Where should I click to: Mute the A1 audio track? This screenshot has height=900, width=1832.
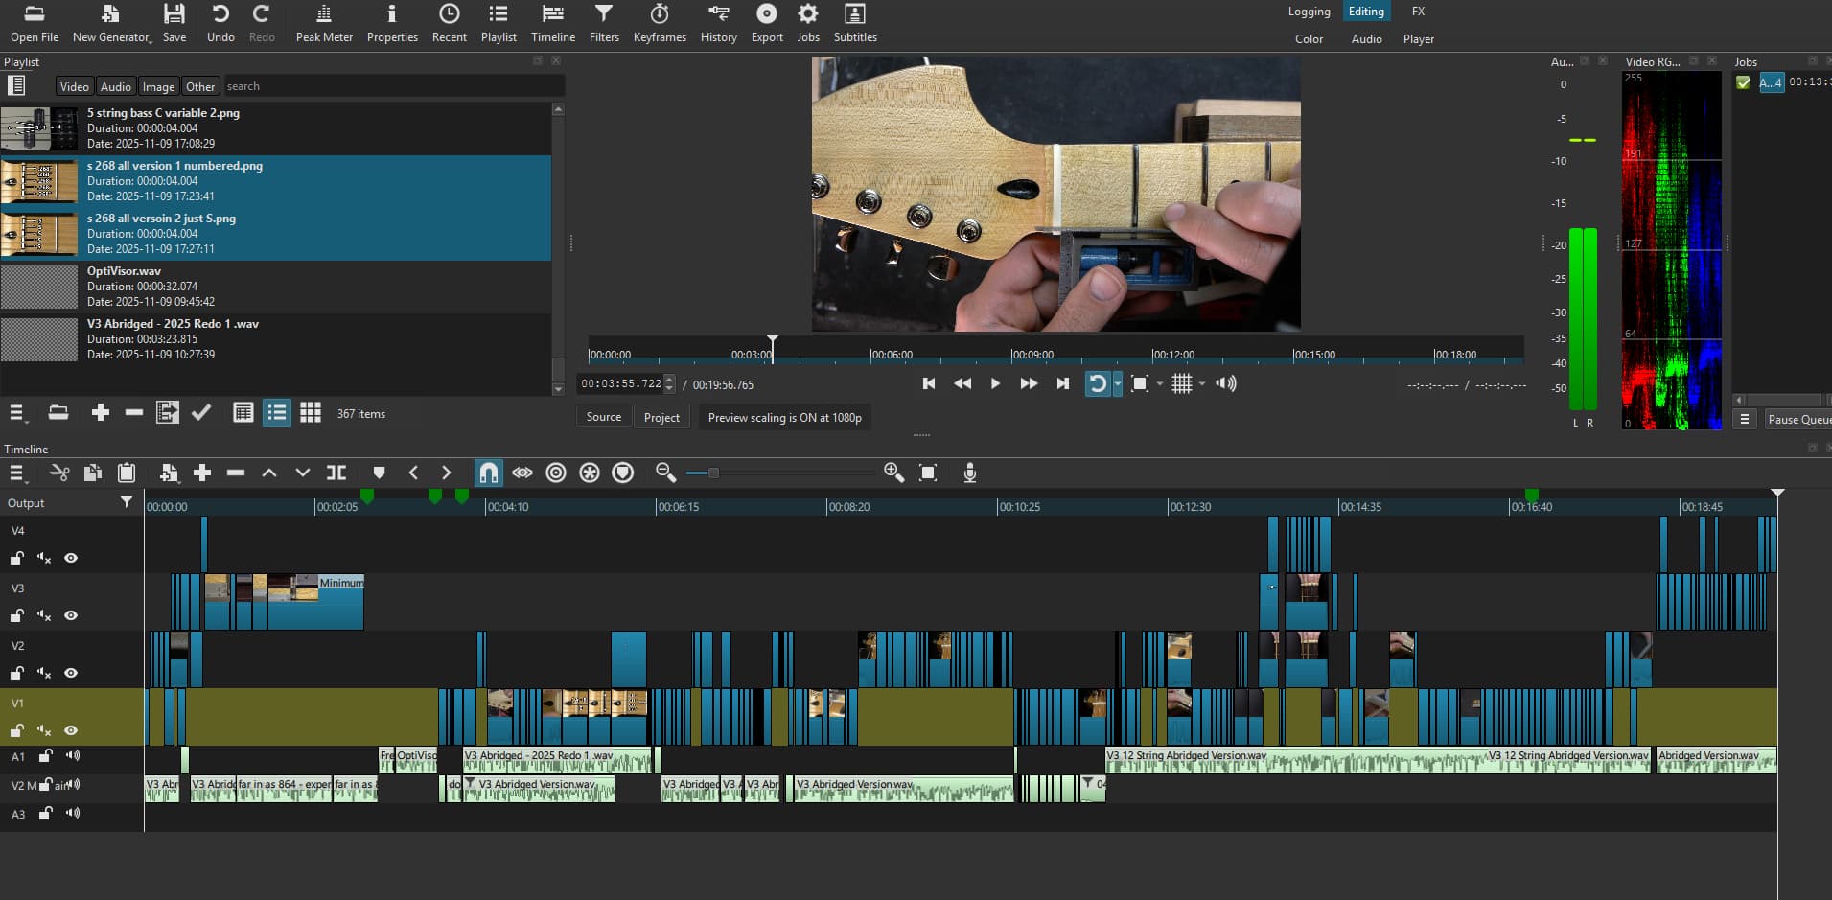pos(73,756)
